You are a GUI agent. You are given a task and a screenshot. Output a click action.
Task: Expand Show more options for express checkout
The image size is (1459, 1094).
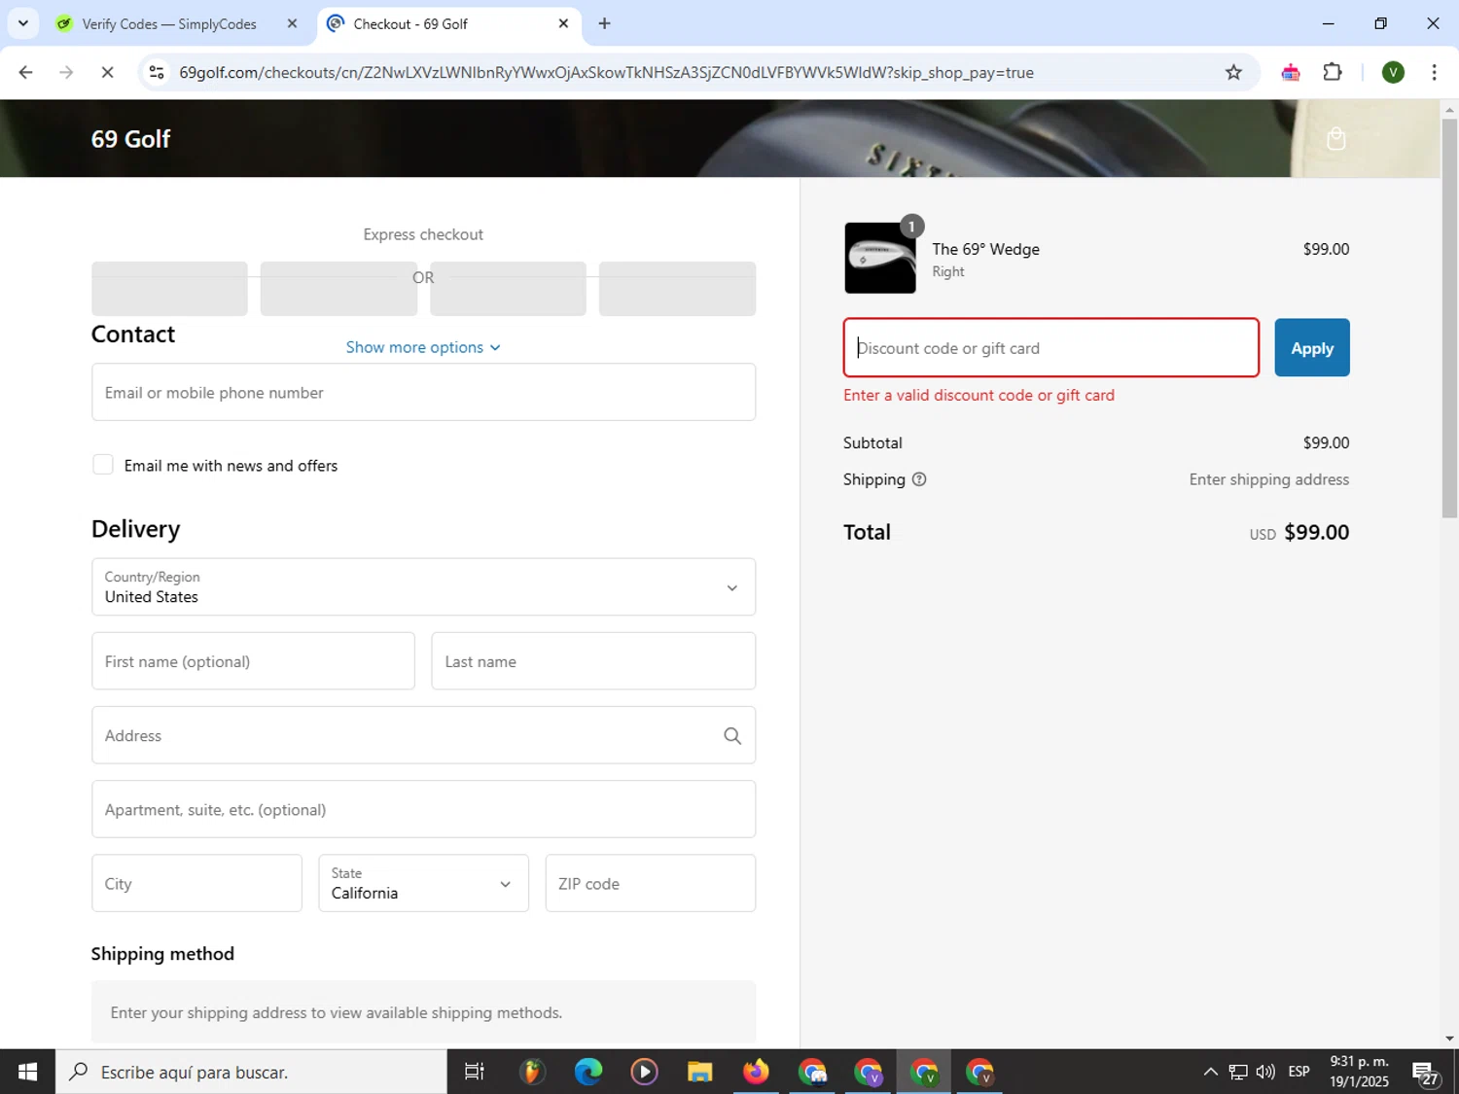click(423, 347)
